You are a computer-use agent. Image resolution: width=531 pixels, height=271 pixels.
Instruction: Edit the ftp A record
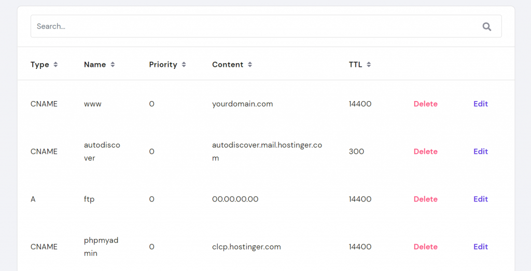tap(480, 199)
